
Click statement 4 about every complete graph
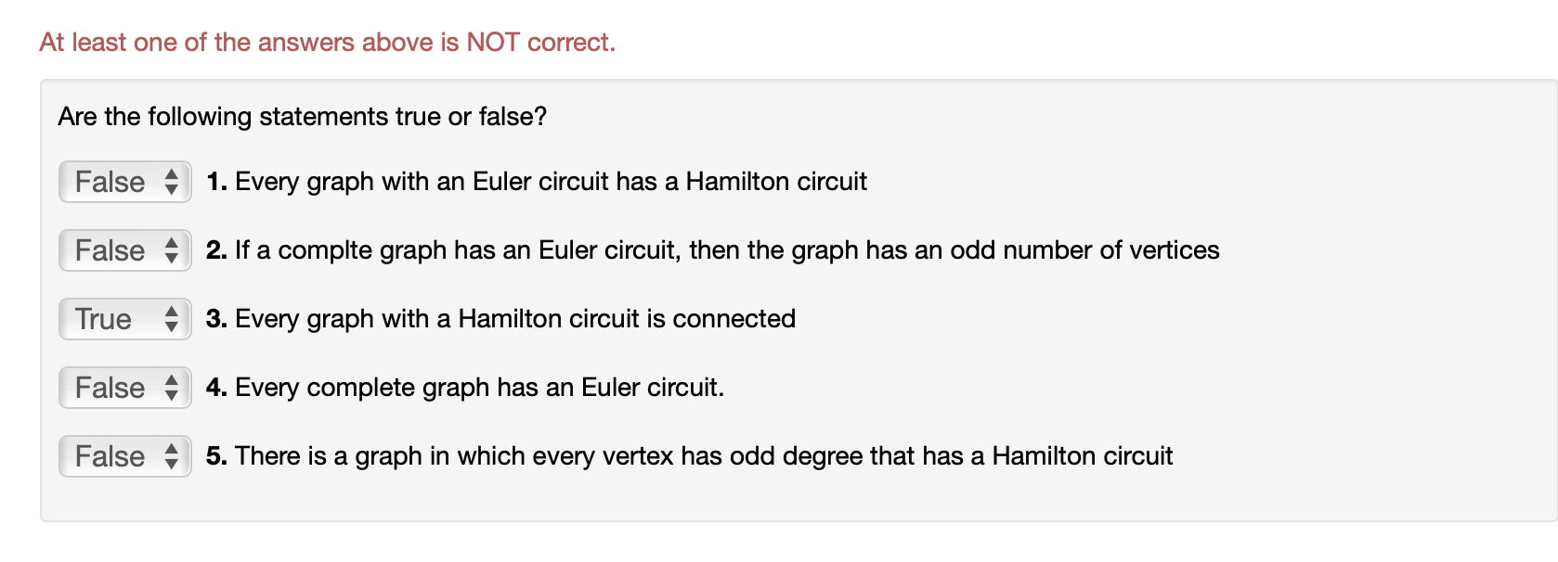pyautogui.click(x=466, y=388)
